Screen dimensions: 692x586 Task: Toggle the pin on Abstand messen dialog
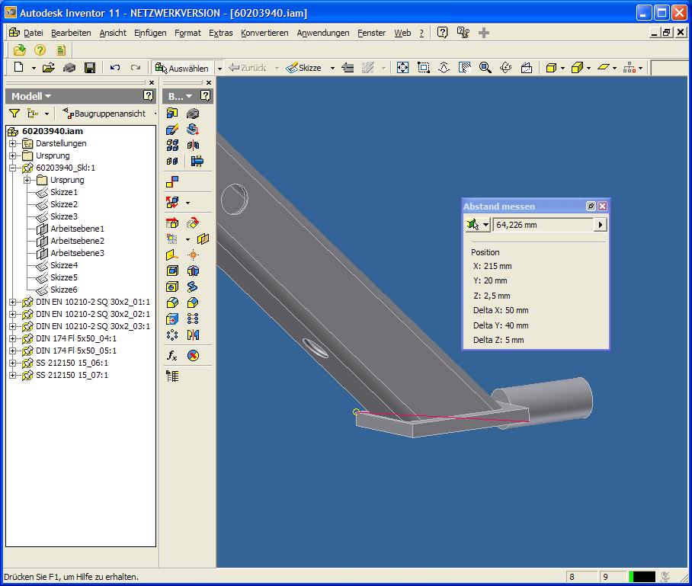point(591,206)
